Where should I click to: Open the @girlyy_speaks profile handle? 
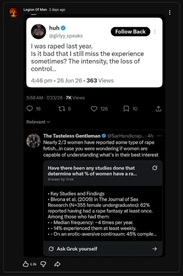[x=66, y=36]
